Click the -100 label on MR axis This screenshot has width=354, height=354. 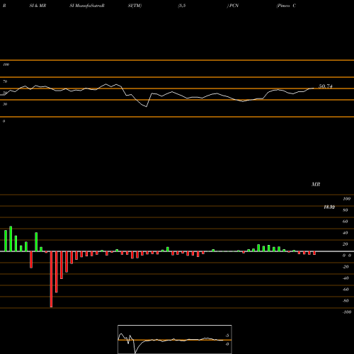[347, 312]
